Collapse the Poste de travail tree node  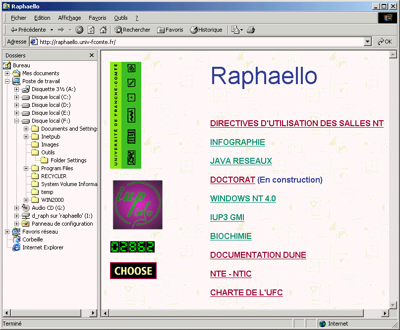(7, 81)
